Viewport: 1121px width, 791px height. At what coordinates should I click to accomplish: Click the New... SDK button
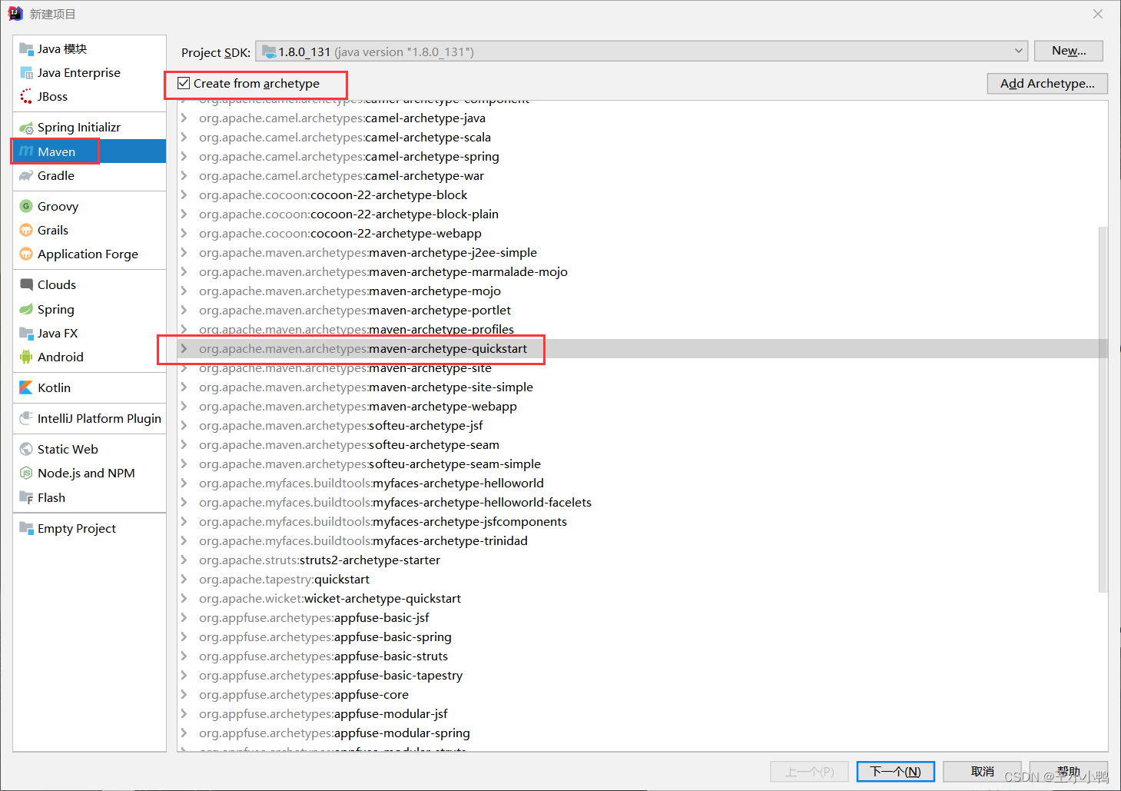coord(1068,51)
